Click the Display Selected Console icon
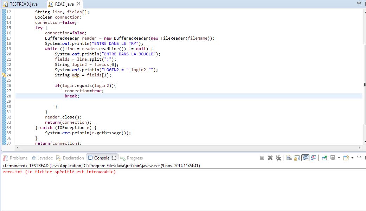Image resolution: width=366 pixels, height=211 pixels. click(x=333, y=158)
